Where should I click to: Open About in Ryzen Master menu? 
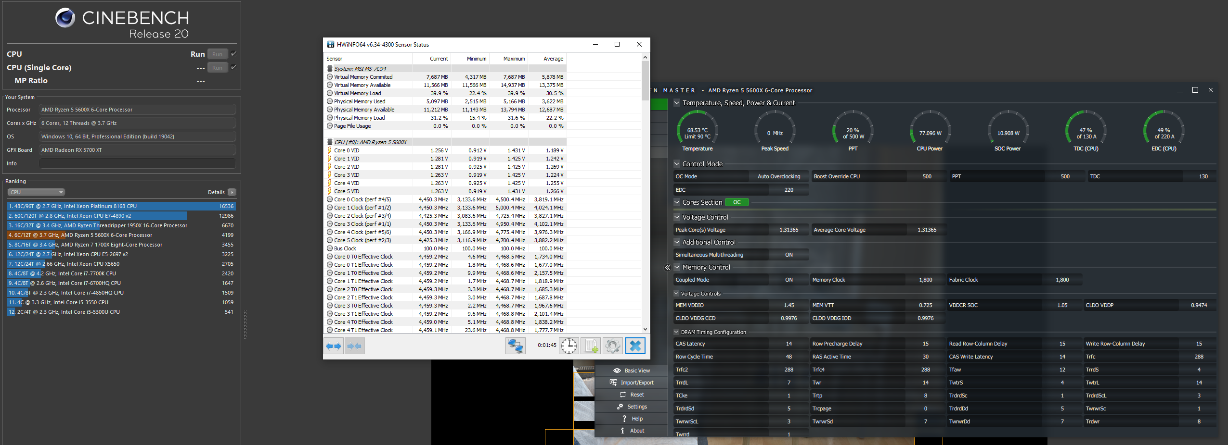tap(632, 431)
